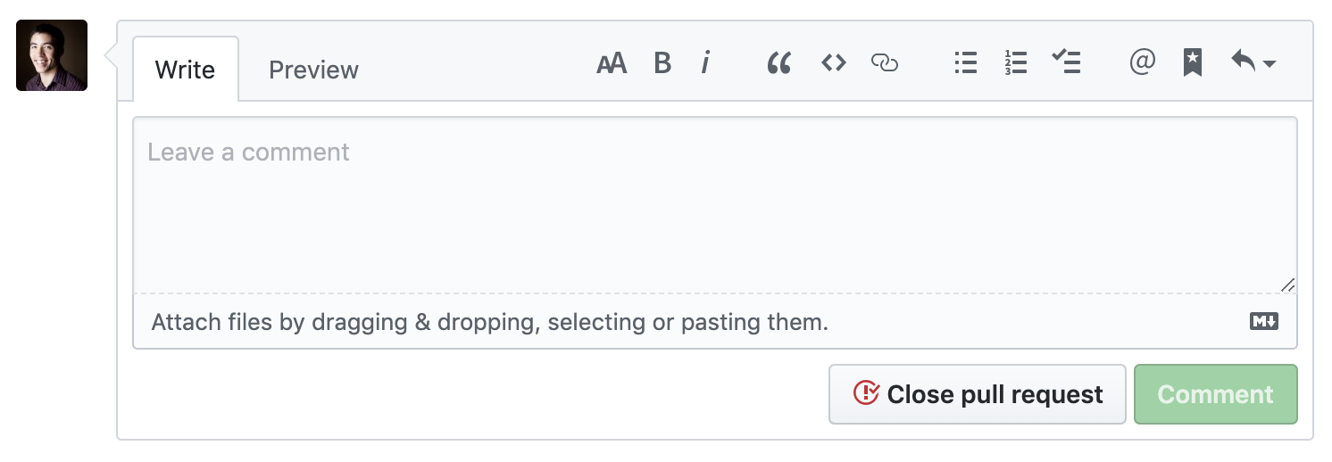Screen dimensions: 1332x462
Task: Click into the Leave a comment field
Action: point(714,205)
